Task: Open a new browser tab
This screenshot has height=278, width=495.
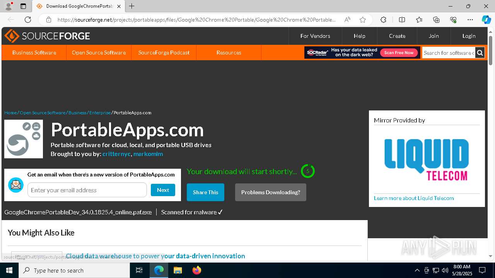Action: coord(132,6)
